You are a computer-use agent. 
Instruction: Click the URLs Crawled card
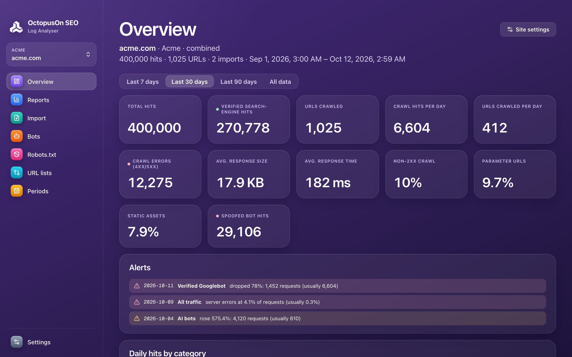point(337,119)
